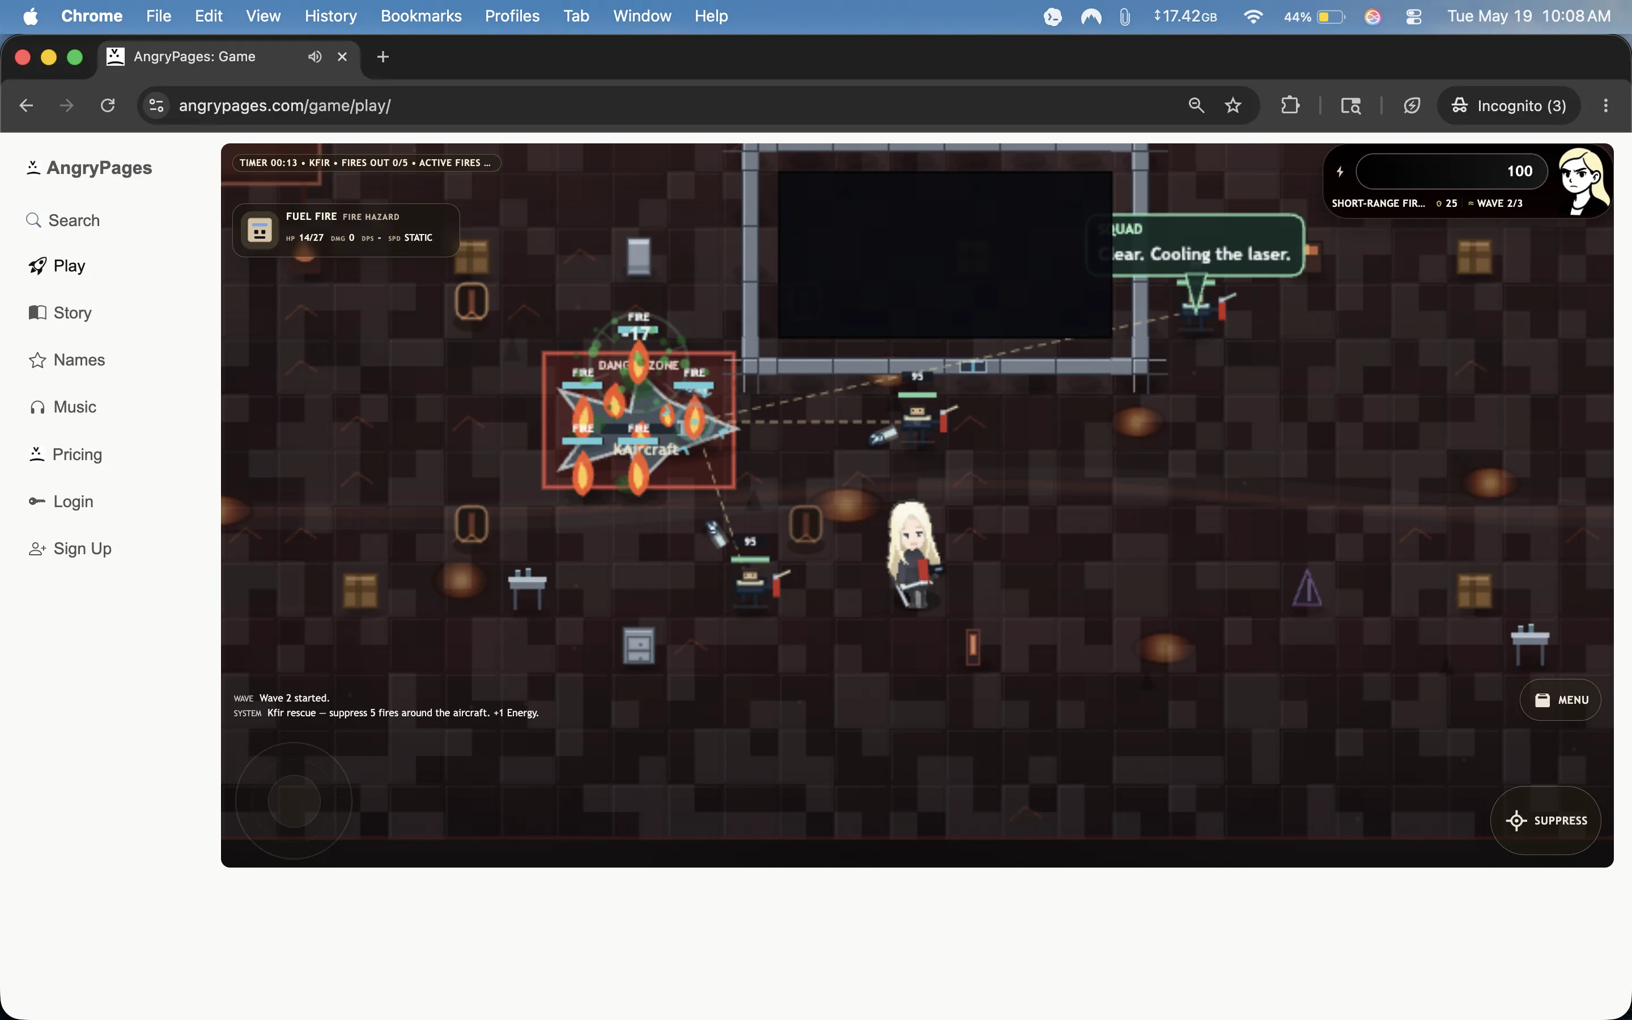This screenshot has width=1632, height=1020.
Task: Click the Login key icon
Action: [x=37, y=501]
